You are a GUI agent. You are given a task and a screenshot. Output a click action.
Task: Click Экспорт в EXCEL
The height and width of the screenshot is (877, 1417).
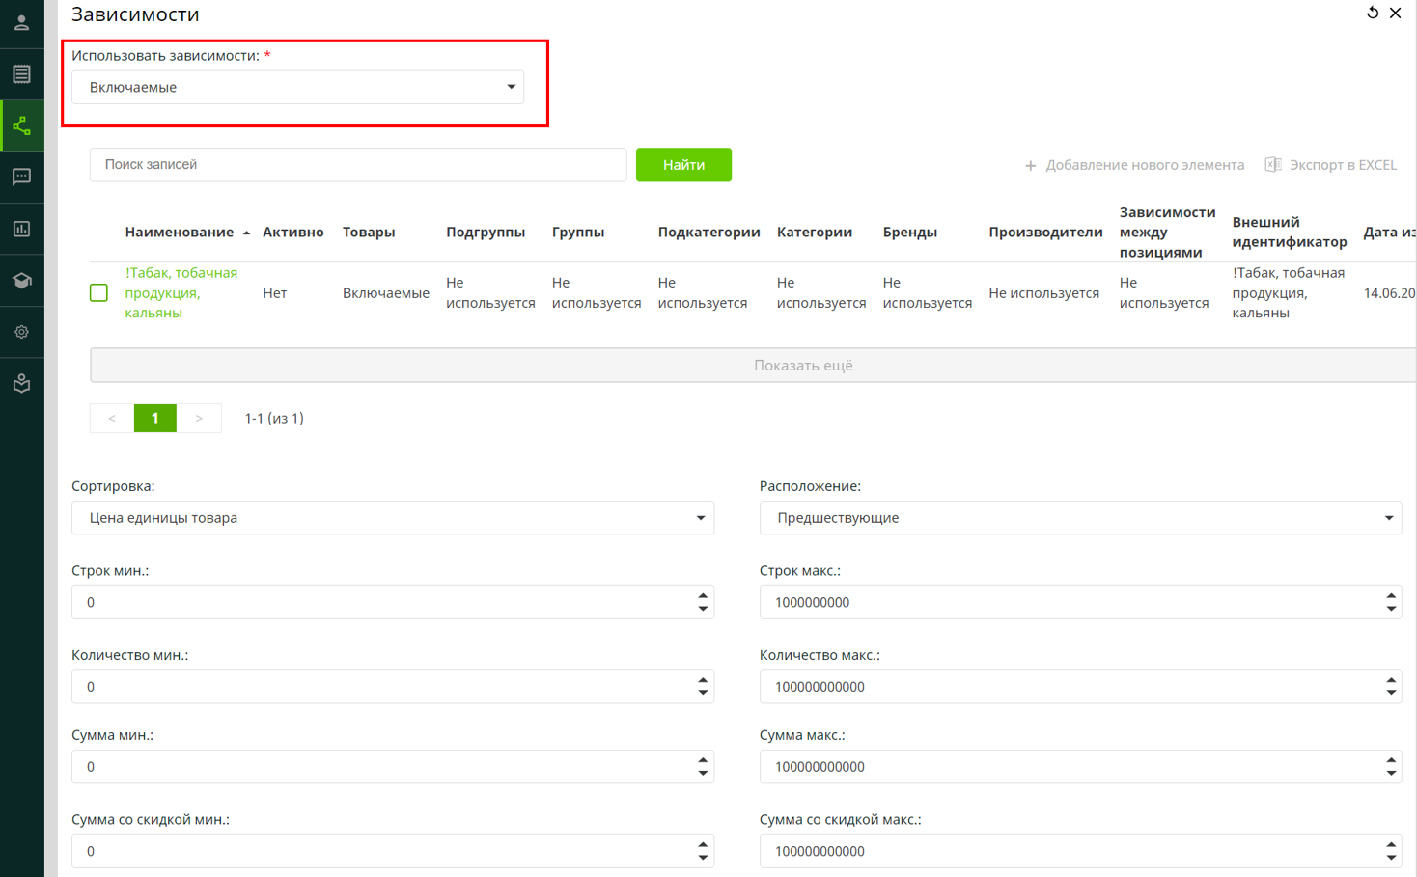(x=1331, y=165)
